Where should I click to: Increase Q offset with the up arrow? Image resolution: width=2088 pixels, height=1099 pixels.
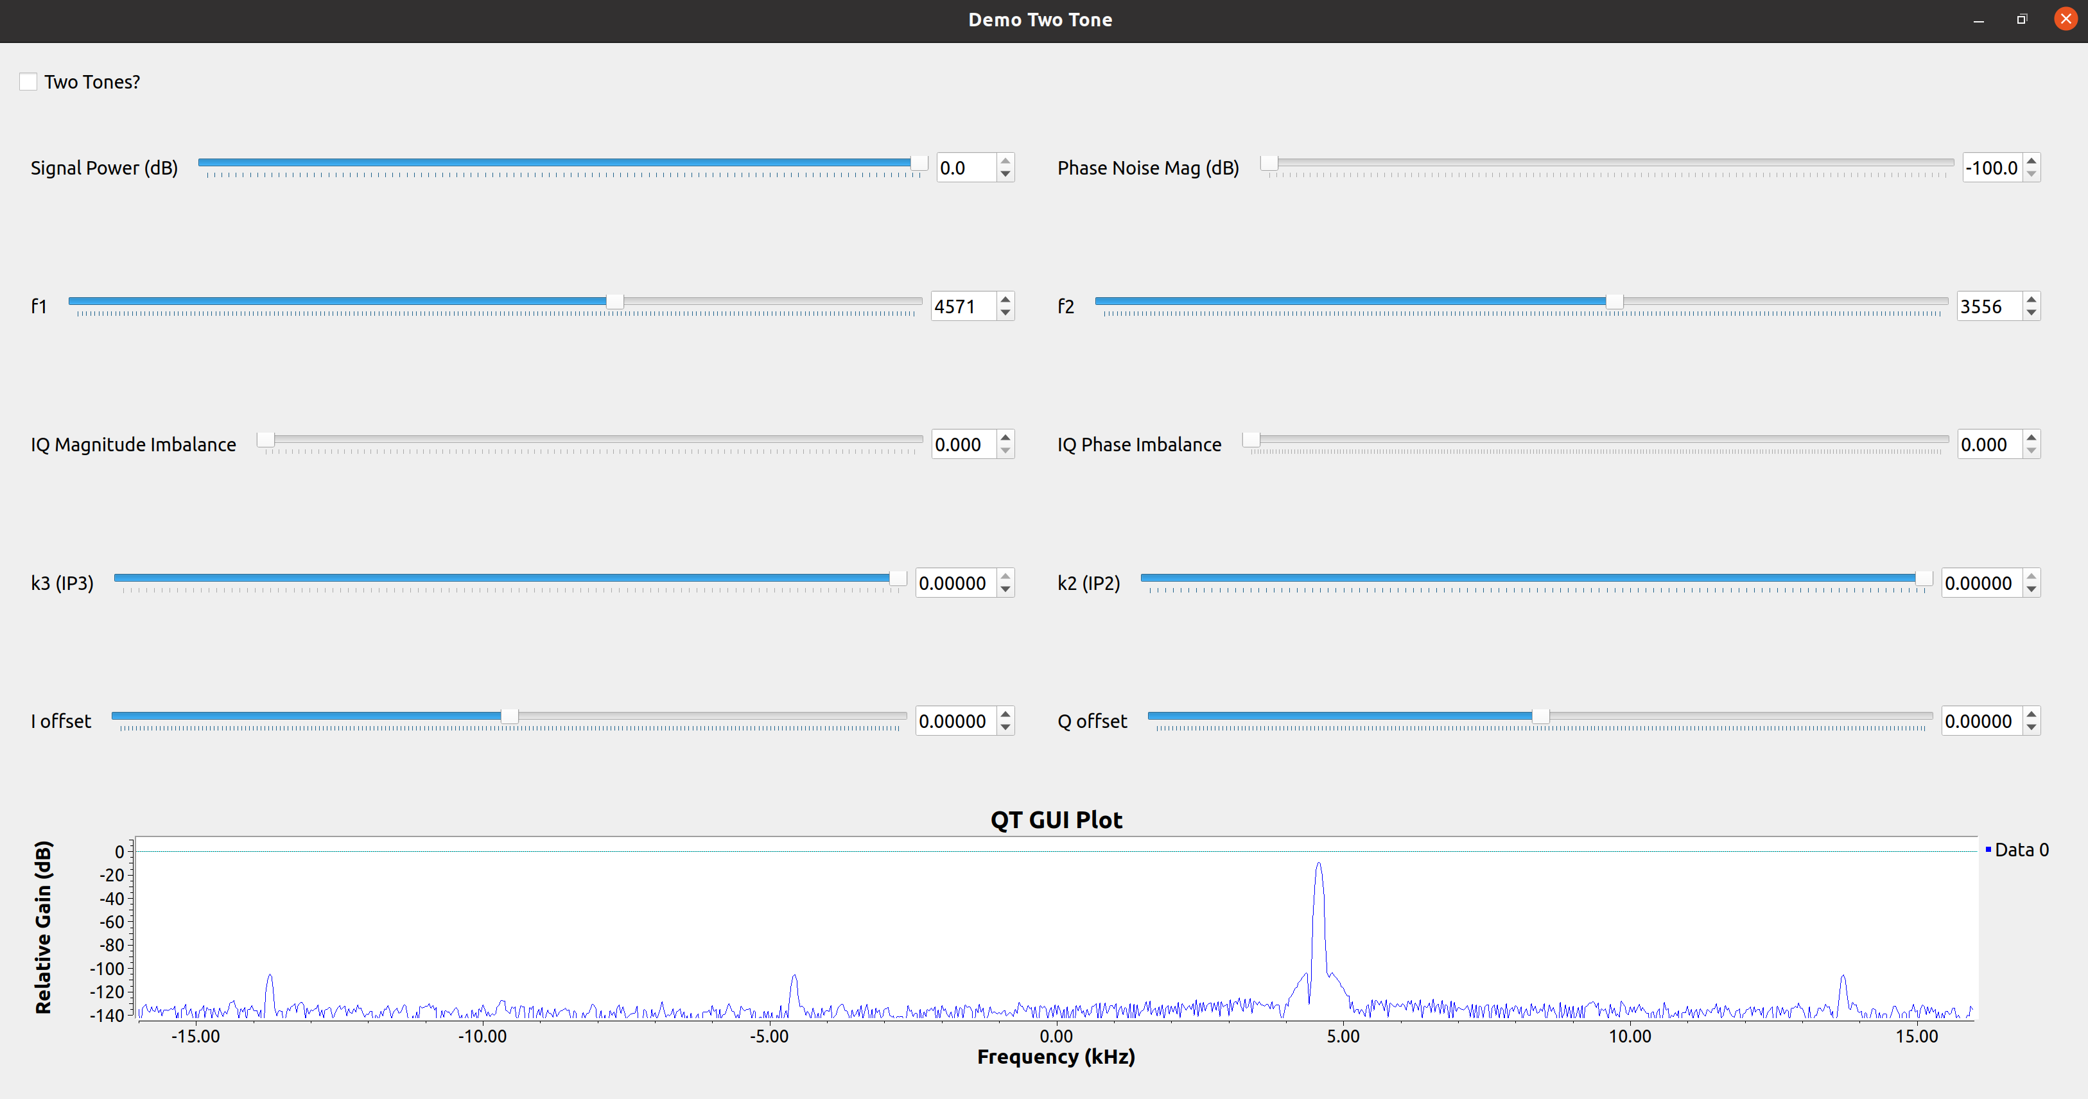[2031, 714]
